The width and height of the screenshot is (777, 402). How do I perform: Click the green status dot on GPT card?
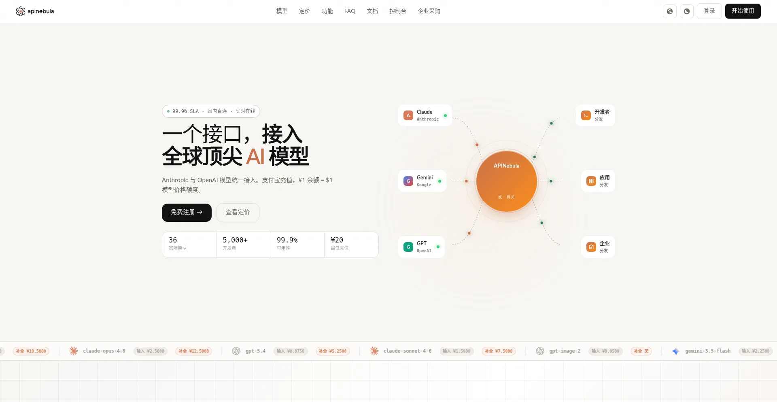[438, 247]
